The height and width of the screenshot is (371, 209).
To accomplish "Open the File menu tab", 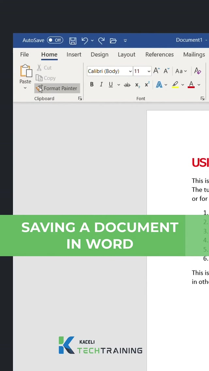I will (x=24, y=54).
